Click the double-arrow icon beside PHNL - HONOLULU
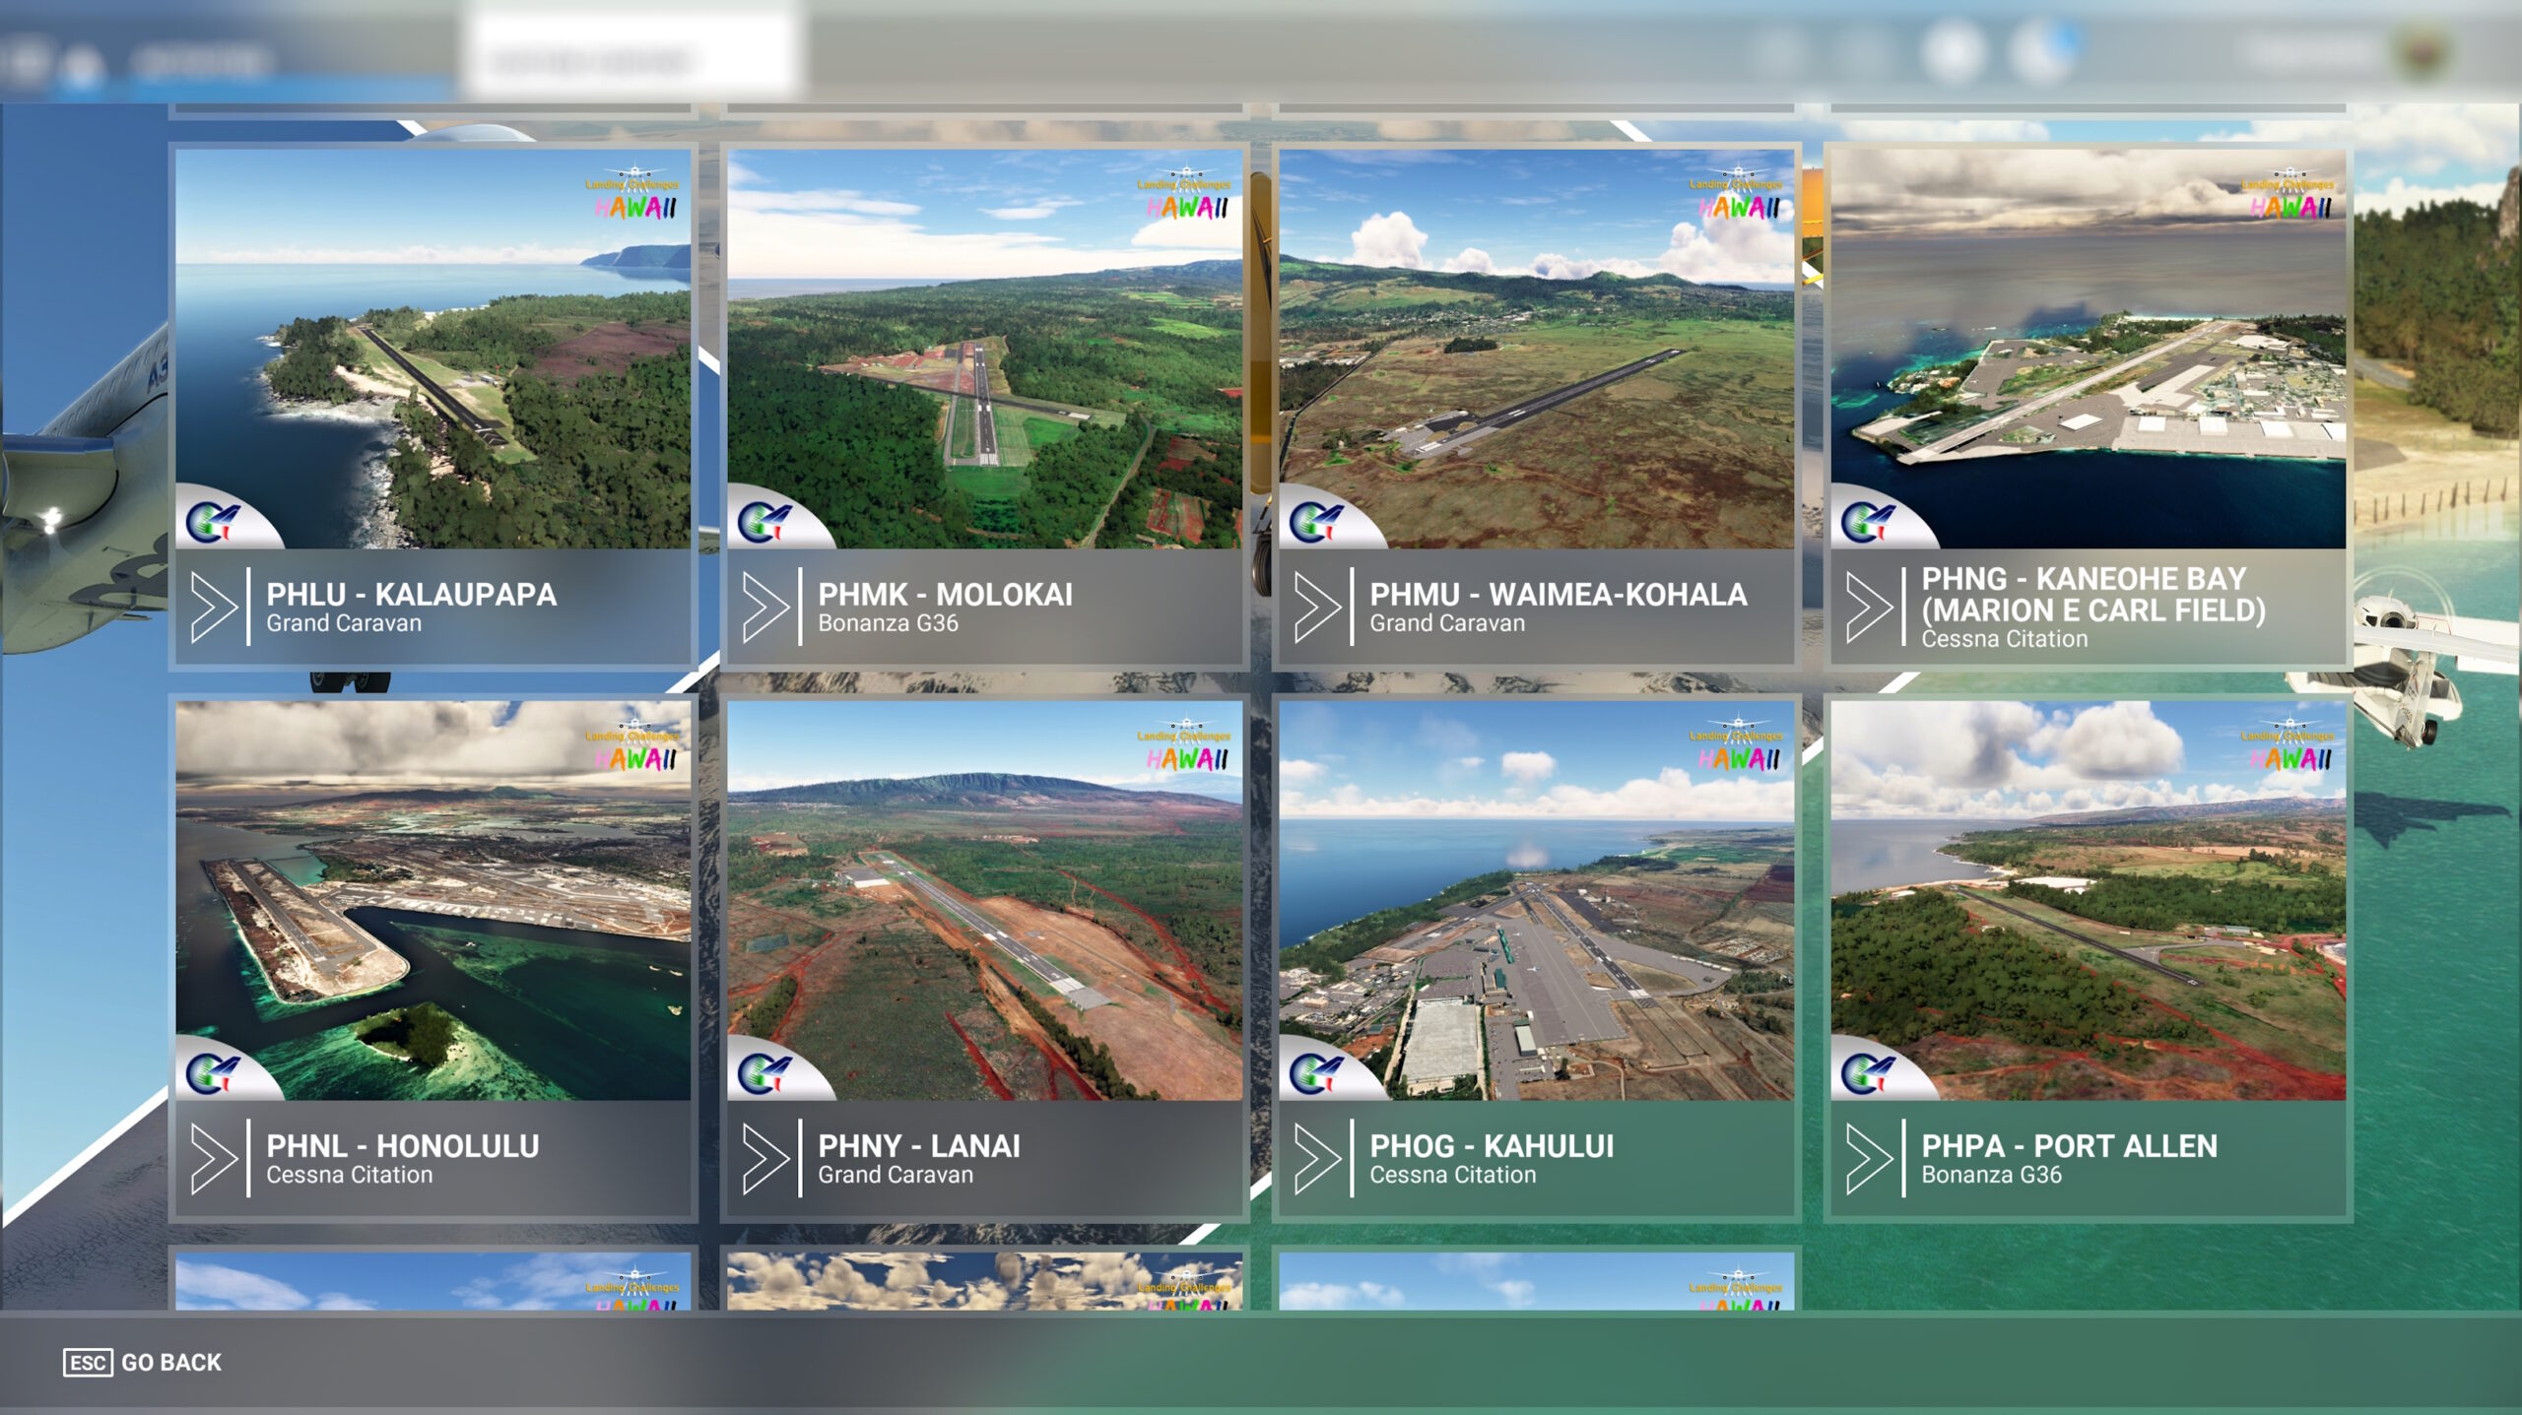Viewport: 2522px width, 1415px height. pos(214,1159)
